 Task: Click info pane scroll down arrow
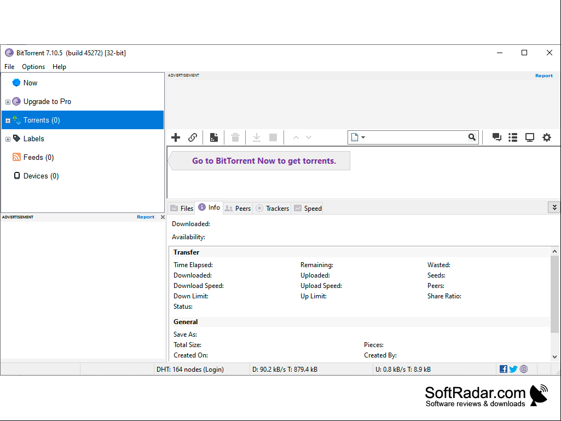point(554,356)
